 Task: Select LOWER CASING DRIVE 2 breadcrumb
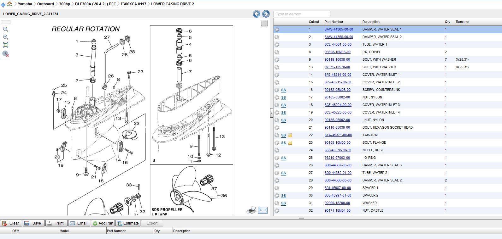coord(173,4)
